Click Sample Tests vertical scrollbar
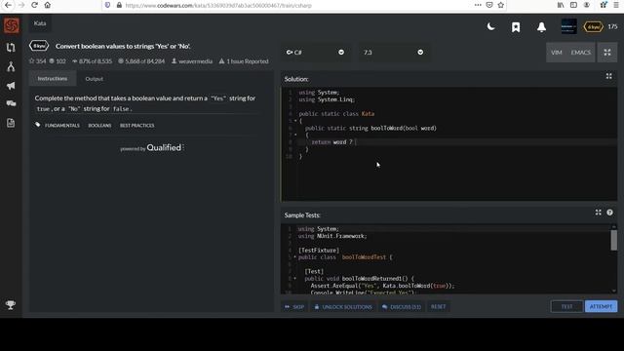The image size is (624, 351). 613,241
